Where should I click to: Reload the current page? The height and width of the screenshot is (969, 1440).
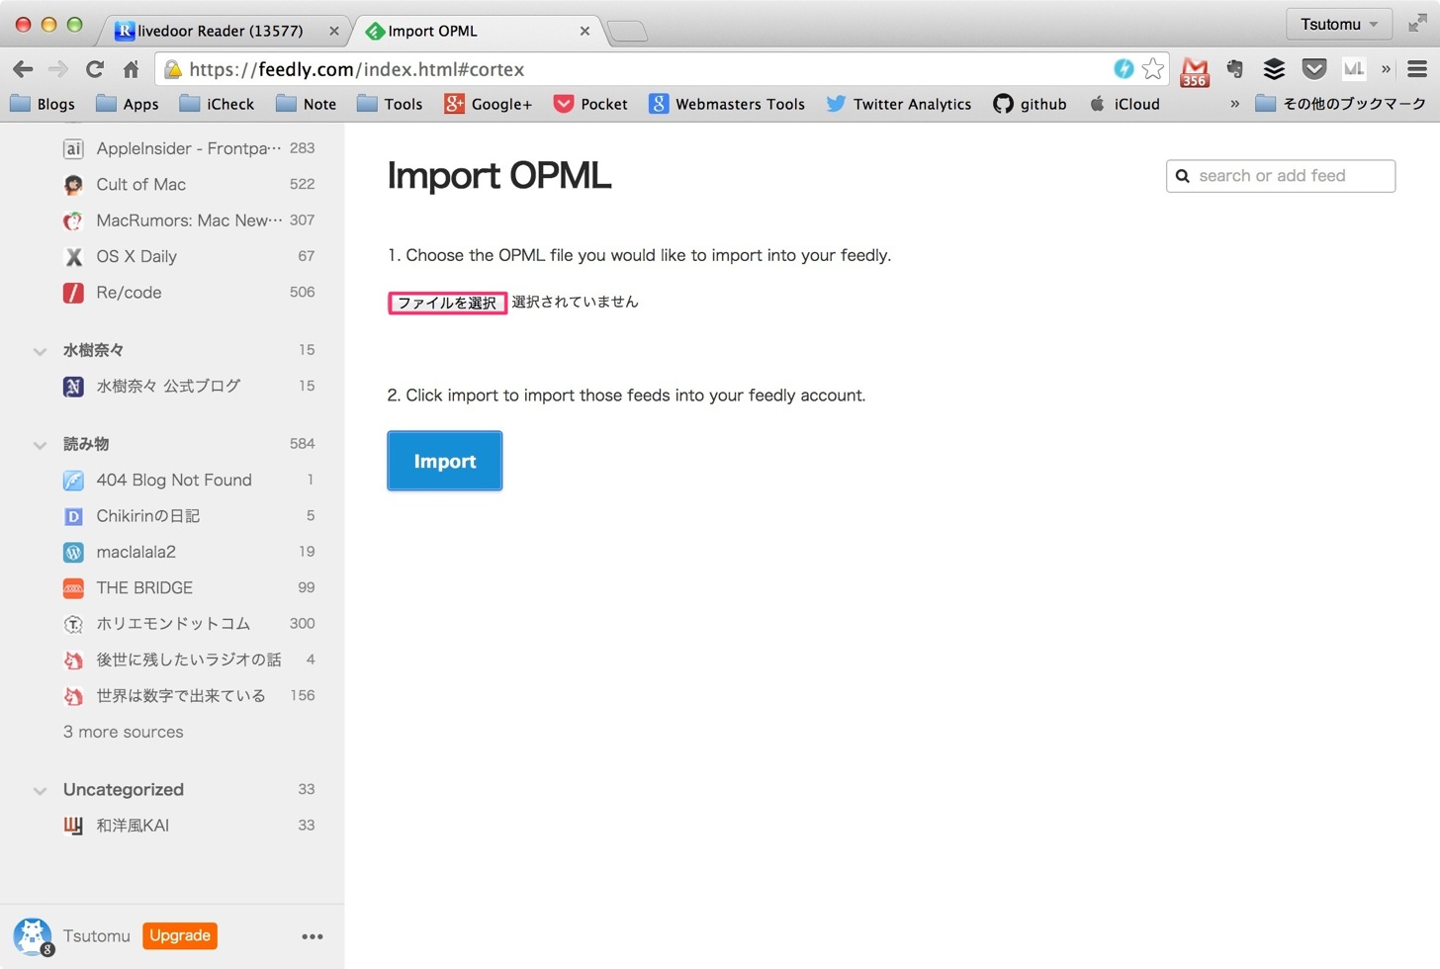coord(95,69)
